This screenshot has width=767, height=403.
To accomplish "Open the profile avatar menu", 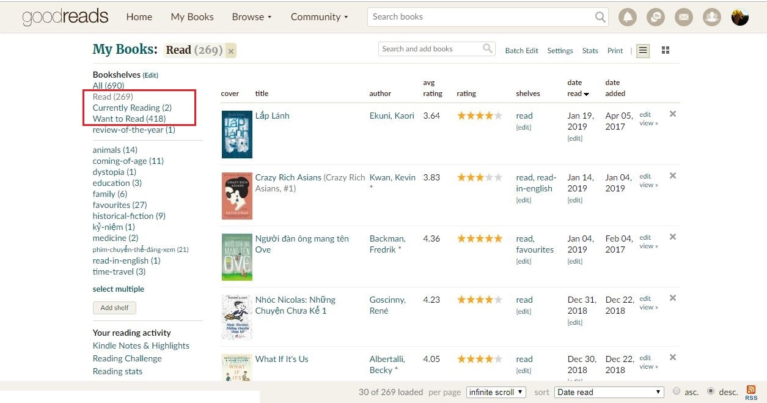I will [x=740, y=17].
